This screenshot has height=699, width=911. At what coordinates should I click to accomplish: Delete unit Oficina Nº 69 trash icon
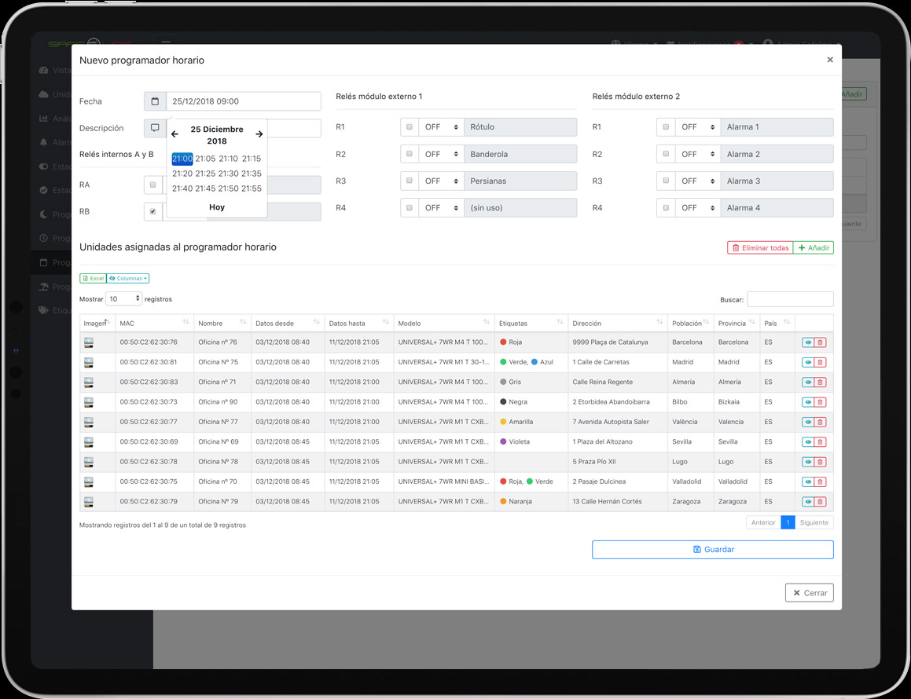click(820, 442)
